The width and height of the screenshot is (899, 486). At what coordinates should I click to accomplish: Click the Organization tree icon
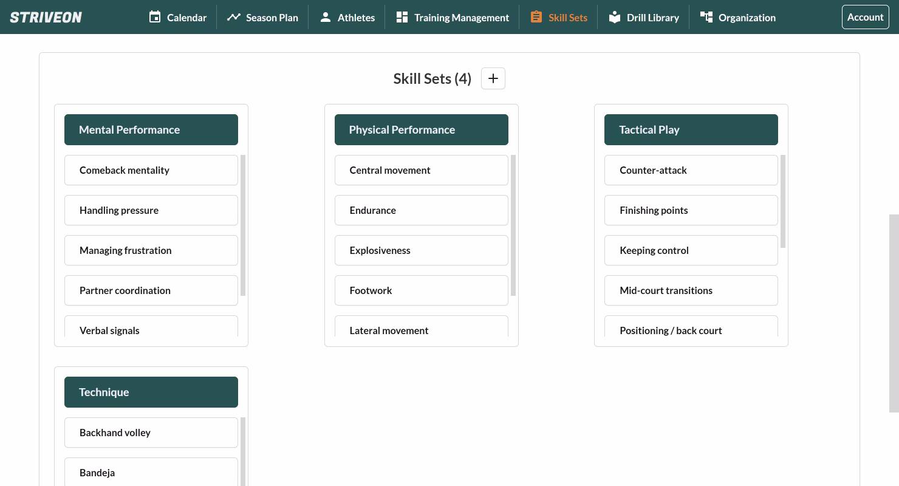point(706,17)
